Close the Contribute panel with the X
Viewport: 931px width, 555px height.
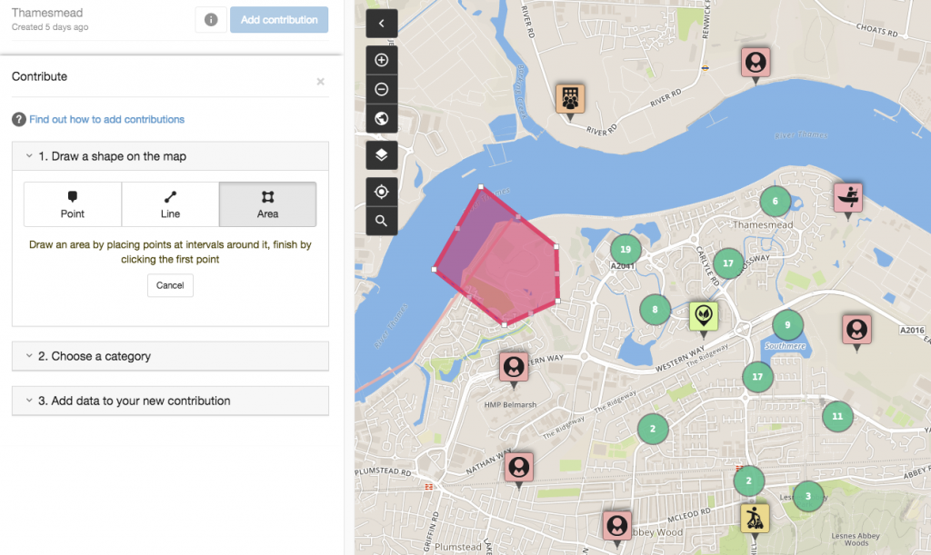pos(320,81)
